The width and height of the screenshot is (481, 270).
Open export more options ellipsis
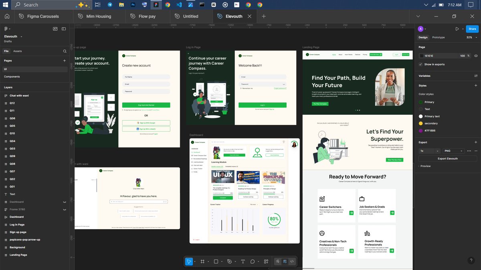pos(469,151)
